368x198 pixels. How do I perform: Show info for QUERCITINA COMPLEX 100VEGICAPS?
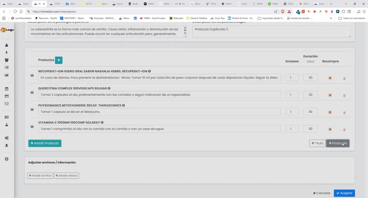pos(109,89)
